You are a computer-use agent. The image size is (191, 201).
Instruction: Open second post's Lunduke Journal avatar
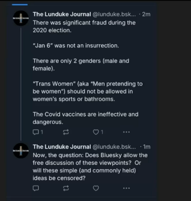(21, 151)
